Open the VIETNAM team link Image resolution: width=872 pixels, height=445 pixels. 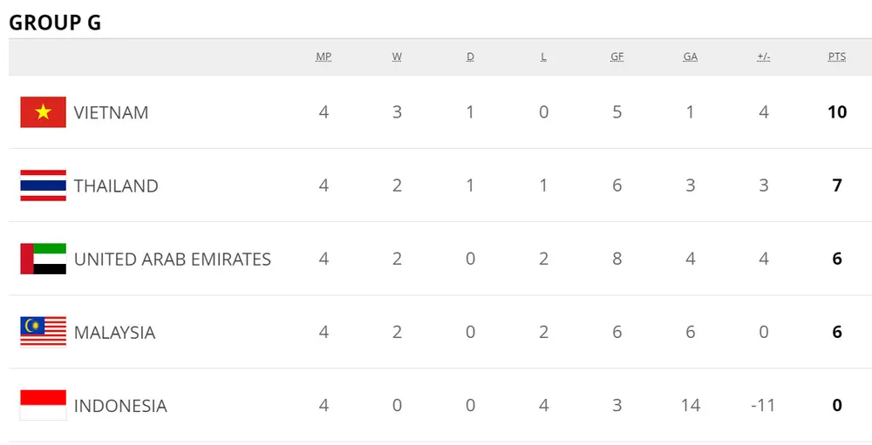coord(111,112)
